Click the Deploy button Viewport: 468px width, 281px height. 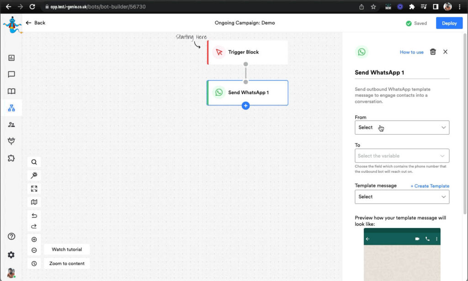tap(449, 23)
